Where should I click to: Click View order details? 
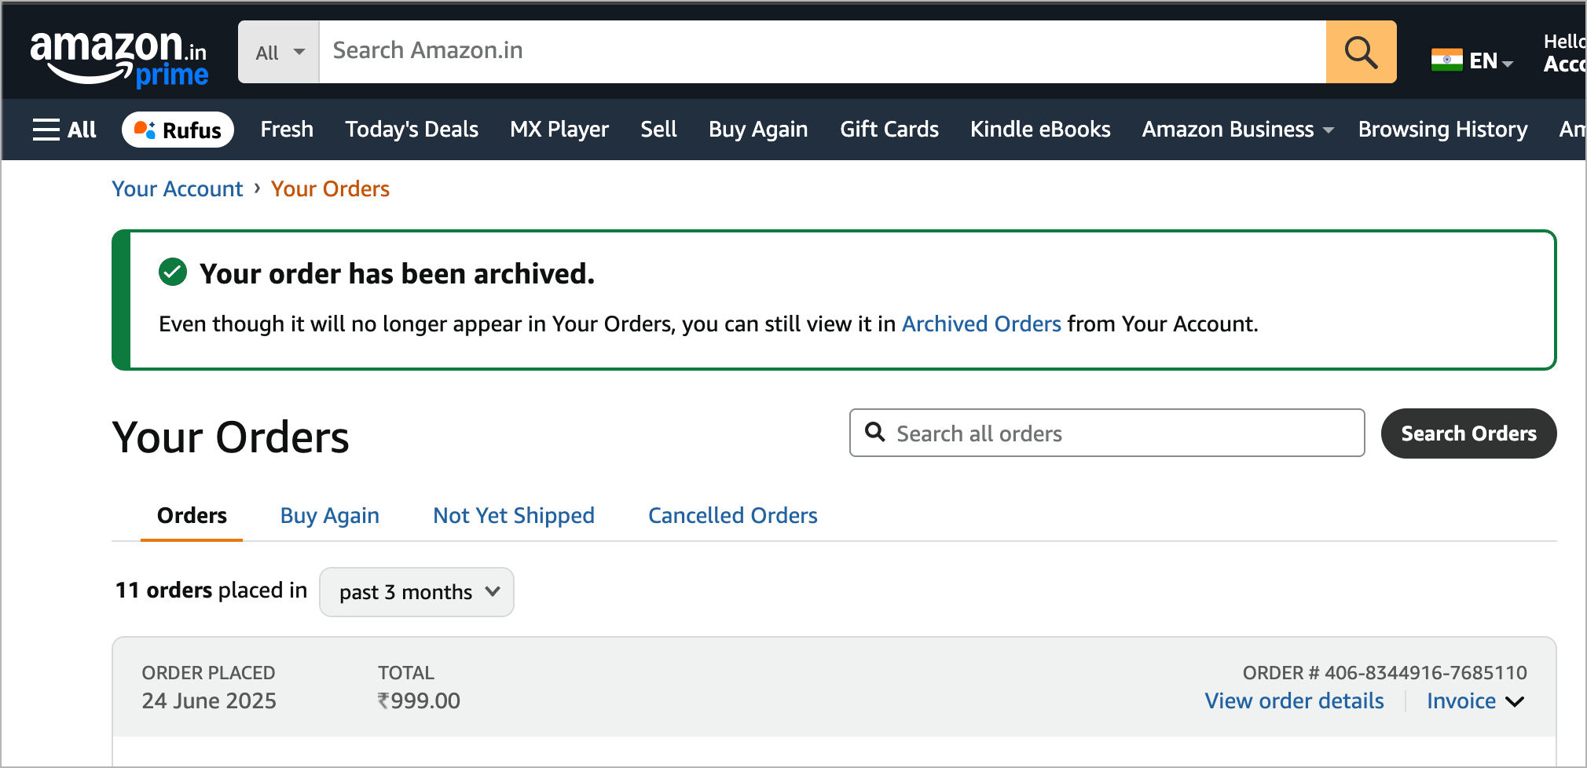[x=1293, y=700]
